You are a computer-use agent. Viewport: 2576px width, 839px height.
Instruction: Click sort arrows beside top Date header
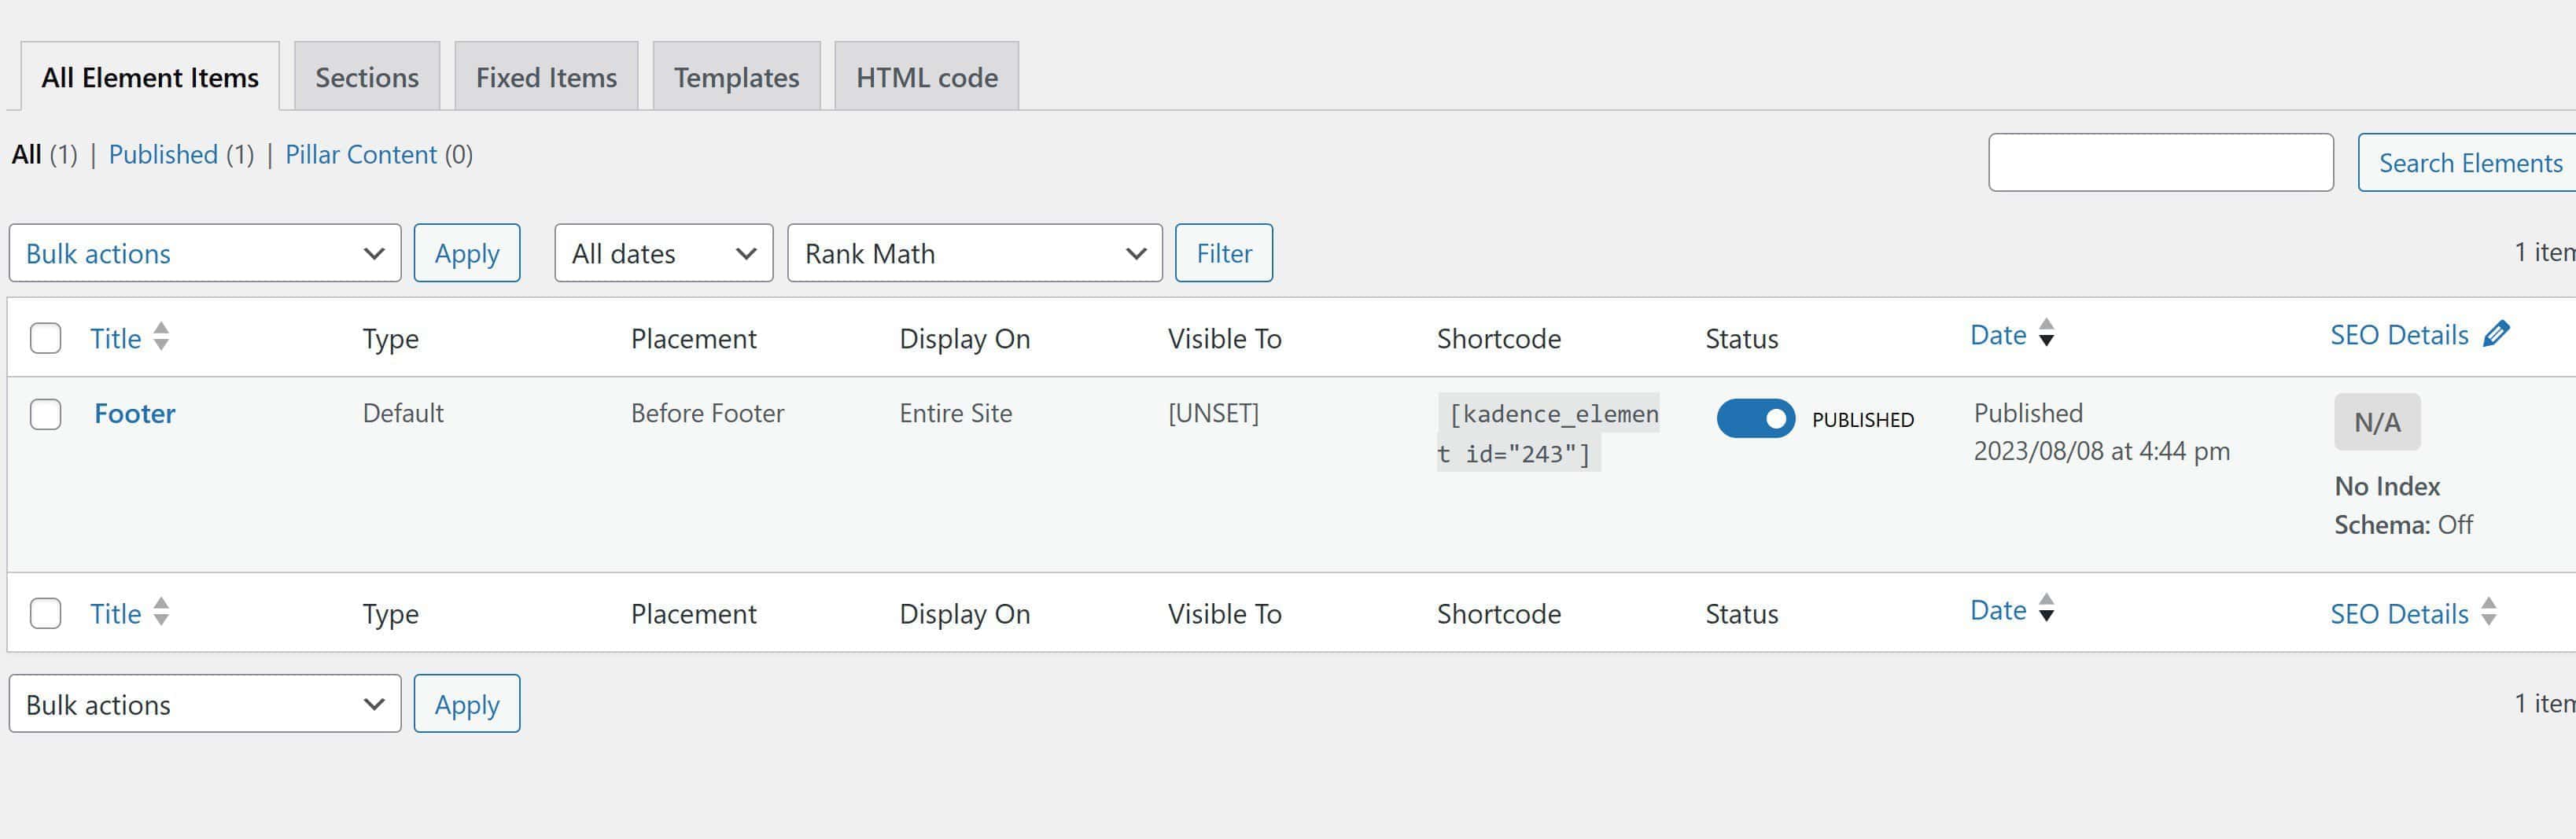(x=2046, y=333)
